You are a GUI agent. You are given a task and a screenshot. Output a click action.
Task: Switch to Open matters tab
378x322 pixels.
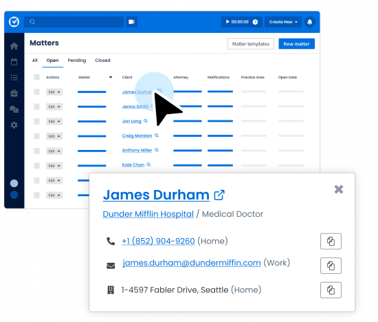[x=52, y=61]
